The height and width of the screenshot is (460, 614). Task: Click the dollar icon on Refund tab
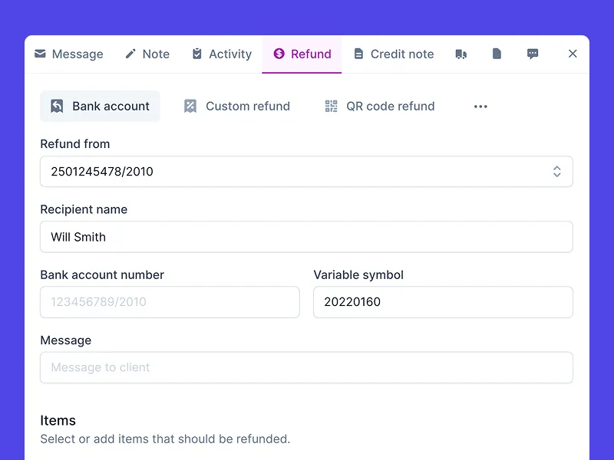pos(279,54)
